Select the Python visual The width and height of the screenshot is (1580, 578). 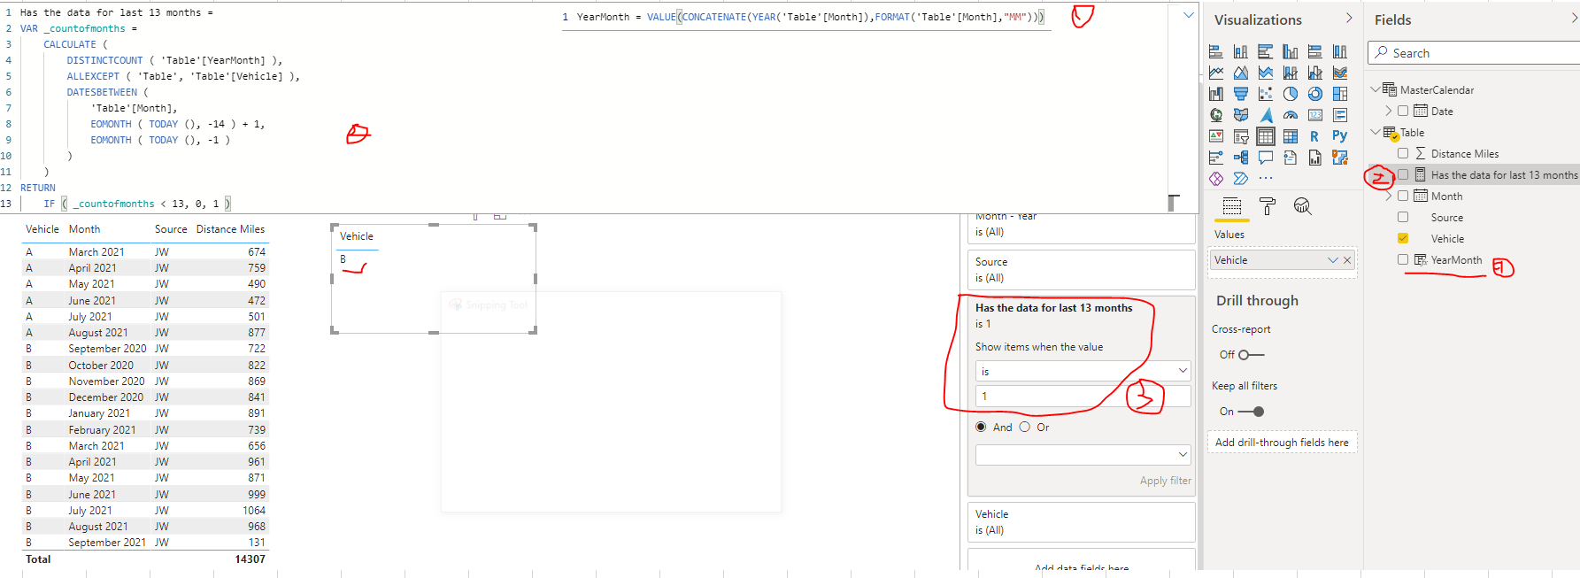tap(1340, 136)
